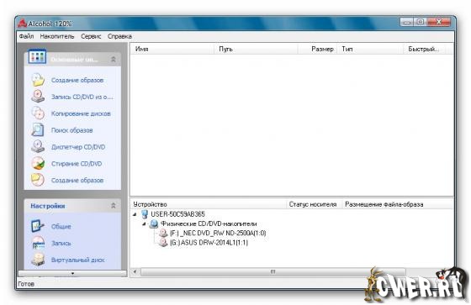471x305 pixels.
Task: Click the USER-50C59AB365 computer icon
Action: click(145, 214)
